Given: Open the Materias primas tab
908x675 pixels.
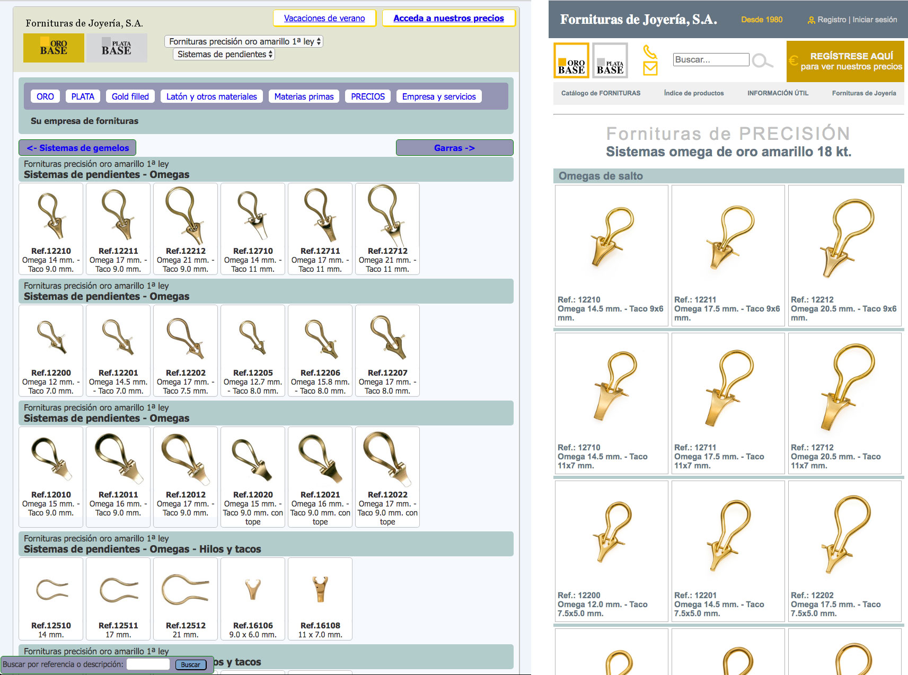Looking at the screenshot, I should [304, 96].
